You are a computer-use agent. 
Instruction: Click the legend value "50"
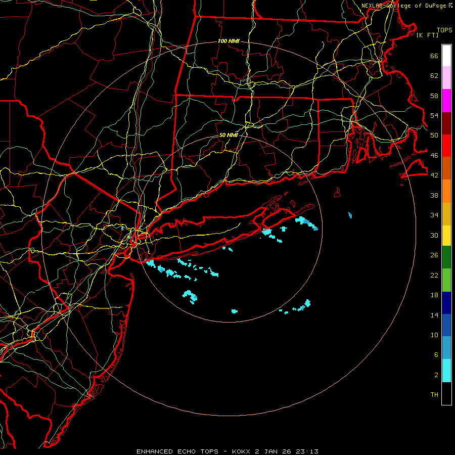coord(434,135)
